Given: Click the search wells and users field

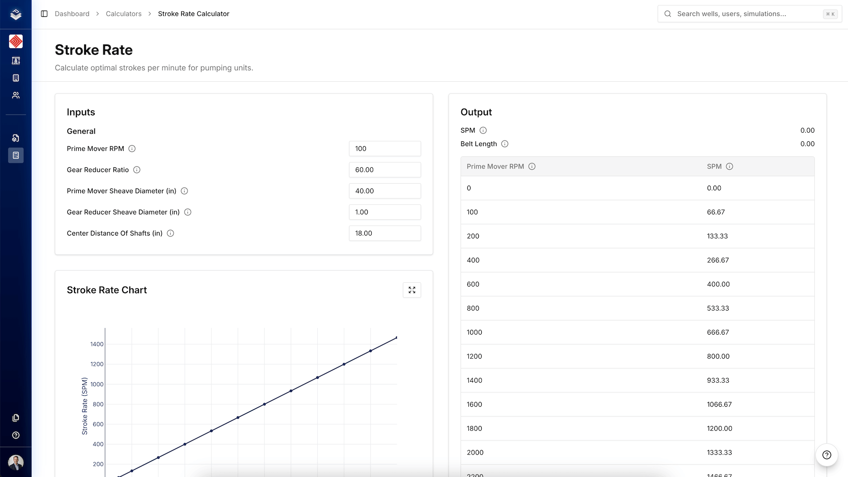Looking at the screenshot, I should [749, 13].
